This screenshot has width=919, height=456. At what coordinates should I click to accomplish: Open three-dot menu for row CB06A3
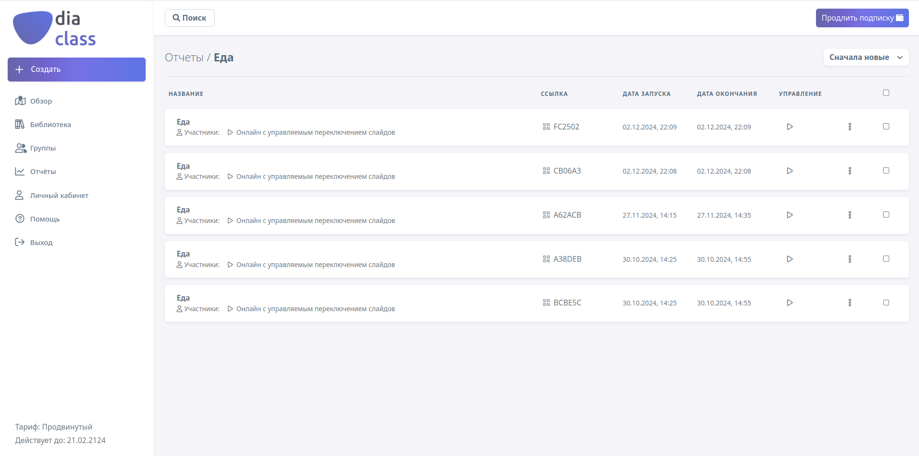tap(850, 171)
